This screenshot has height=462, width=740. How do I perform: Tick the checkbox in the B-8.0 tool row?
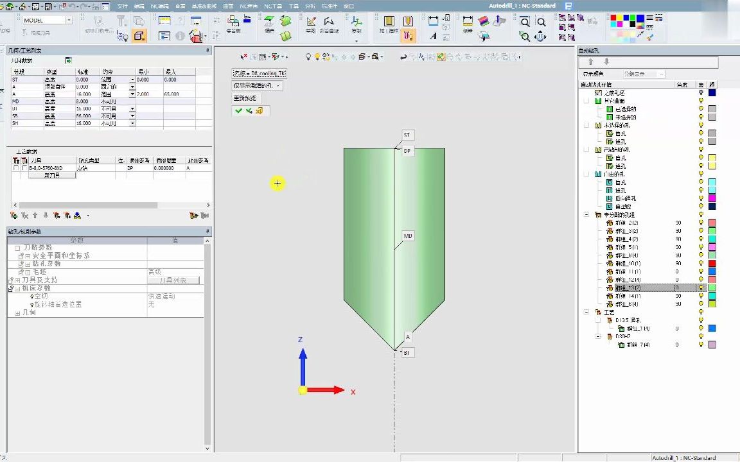16,168
